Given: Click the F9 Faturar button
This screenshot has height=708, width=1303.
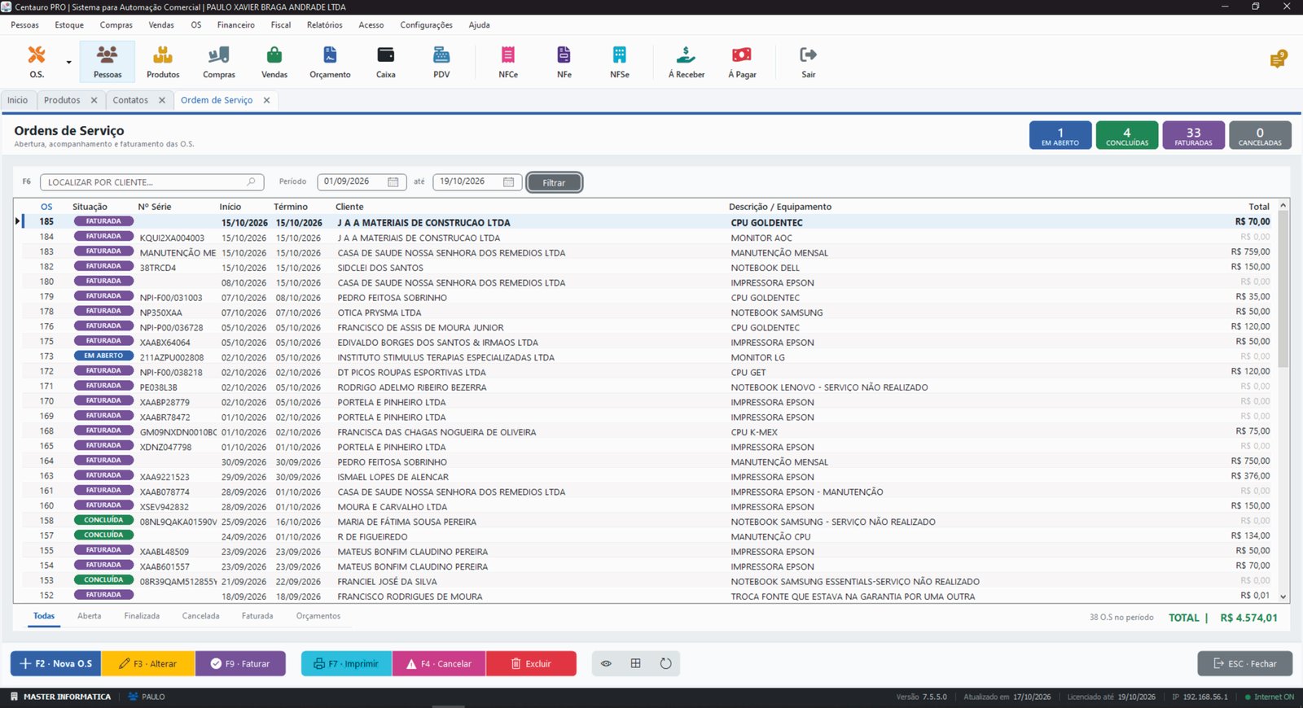Looking at the screenshot, I should (240, 663).
